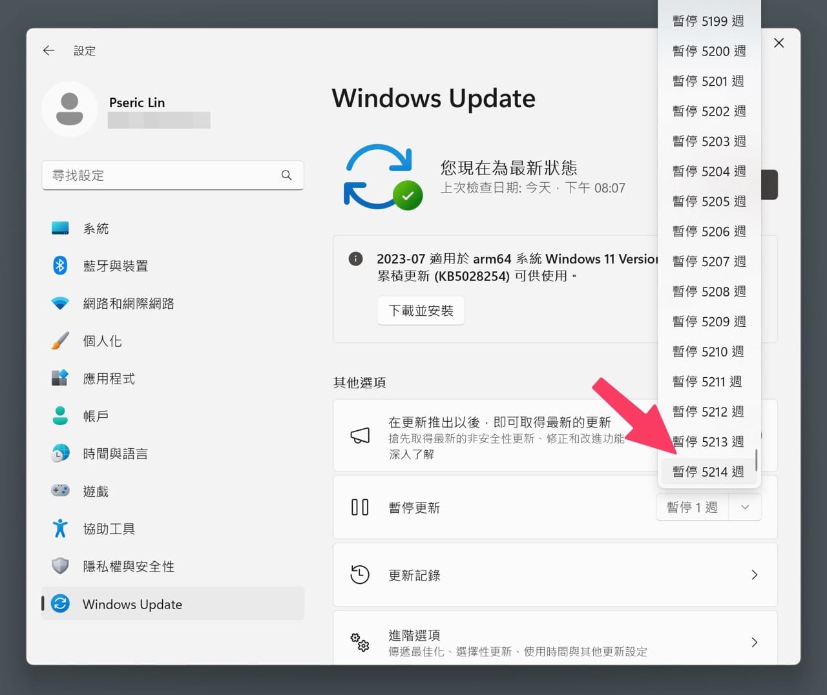Select 暫停 5200 週 from the list
827x695 pixels.
pyautogui.click(x=709, y=51)
